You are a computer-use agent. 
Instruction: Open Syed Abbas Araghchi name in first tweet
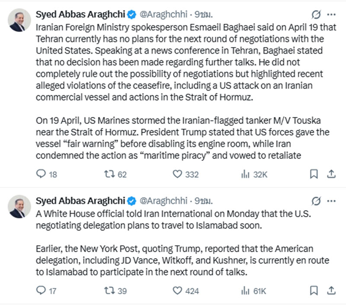80,15
